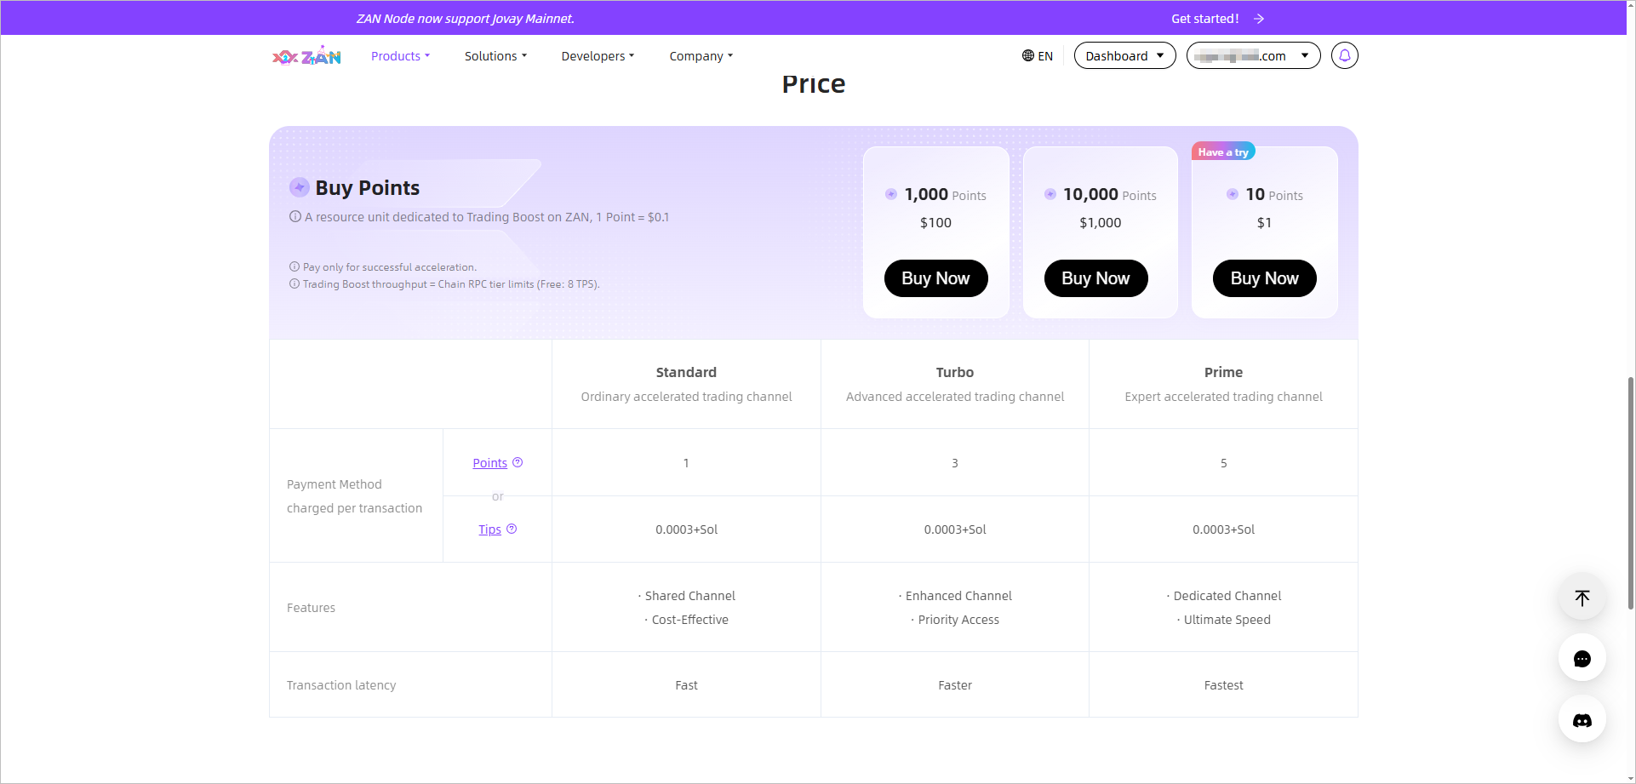The width and height of the screenshot is (1636, 784).
Task: Click the help icon next to Tips
Action: click(512, 529)
